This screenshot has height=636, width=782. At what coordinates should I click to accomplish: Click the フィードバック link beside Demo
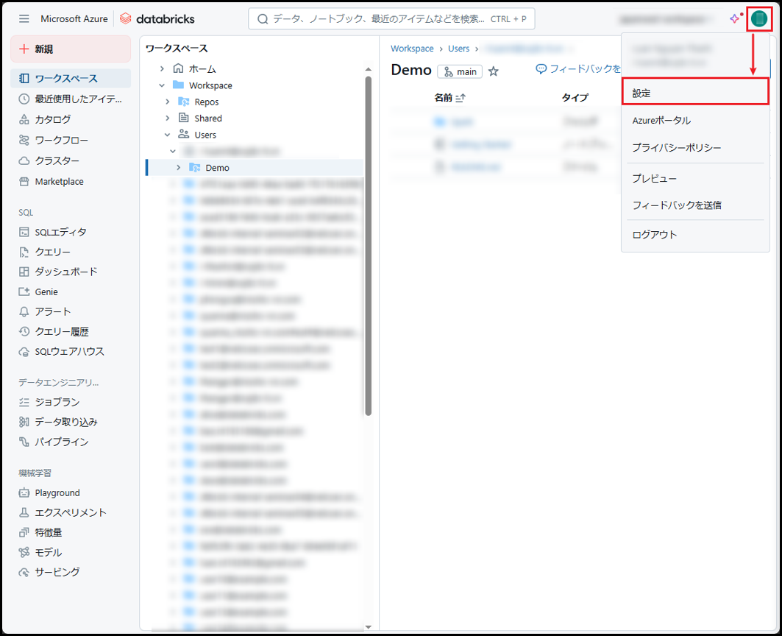coord(578,69)
